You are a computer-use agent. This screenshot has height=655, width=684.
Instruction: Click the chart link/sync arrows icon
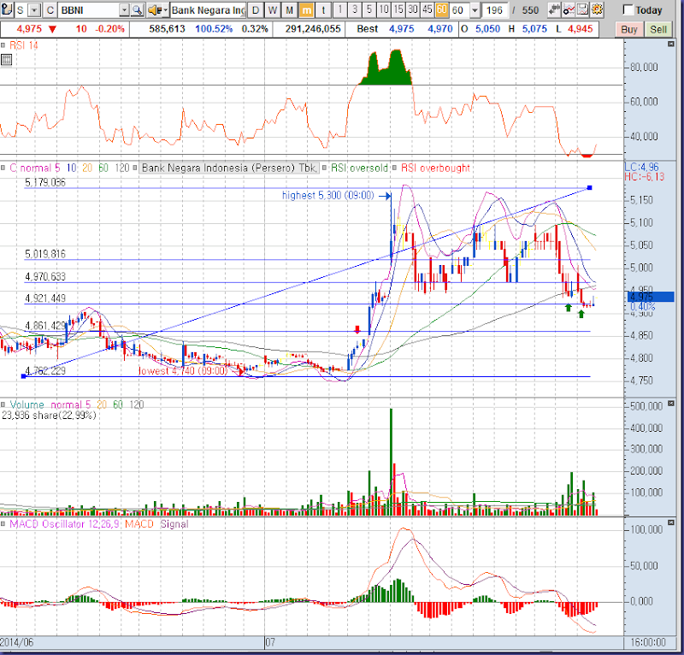pos(554,9)
